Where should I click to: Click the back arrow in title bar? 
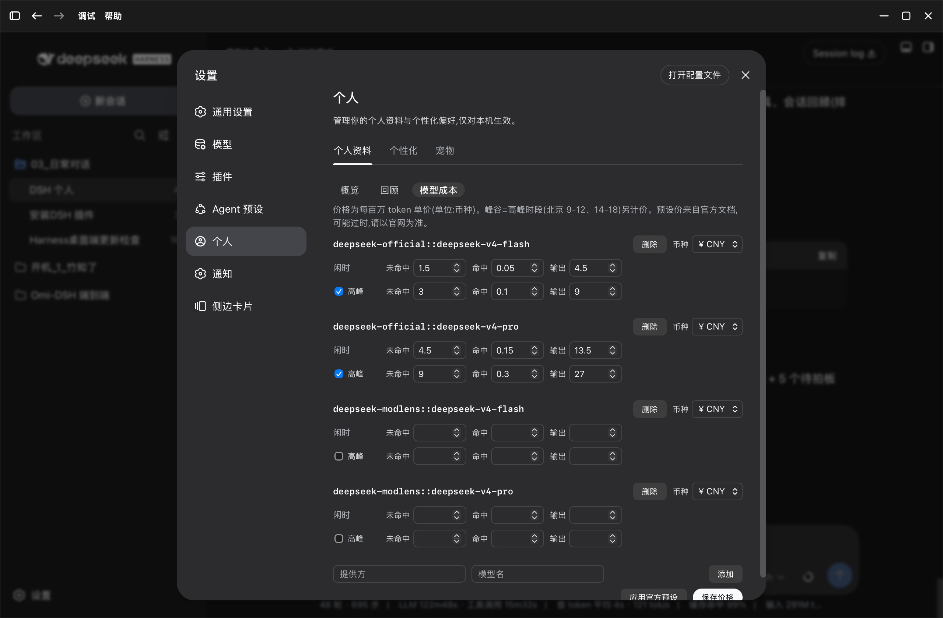[x=37, y=16]
